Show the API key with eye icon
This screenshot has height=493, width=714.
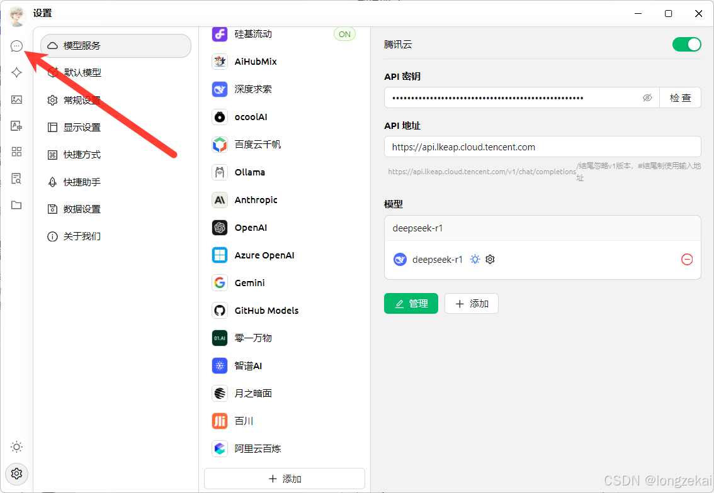click(x=647, y=97)
